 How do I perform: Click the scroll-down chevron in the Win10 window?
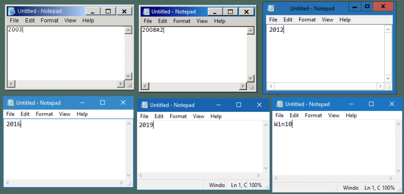pos(399,171)
